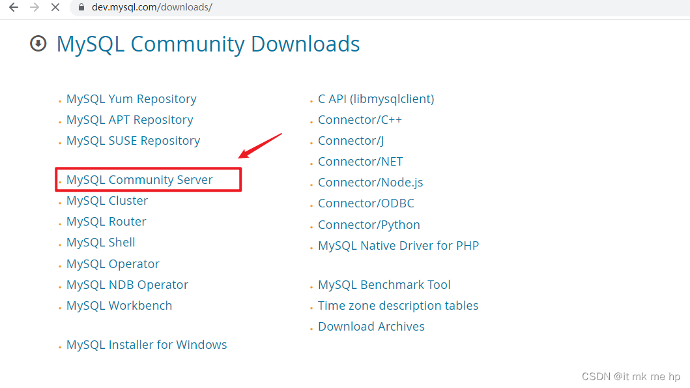View site security info via the padlock icon
This screenshot has height=388, width=690.
[x=81, y=7]
